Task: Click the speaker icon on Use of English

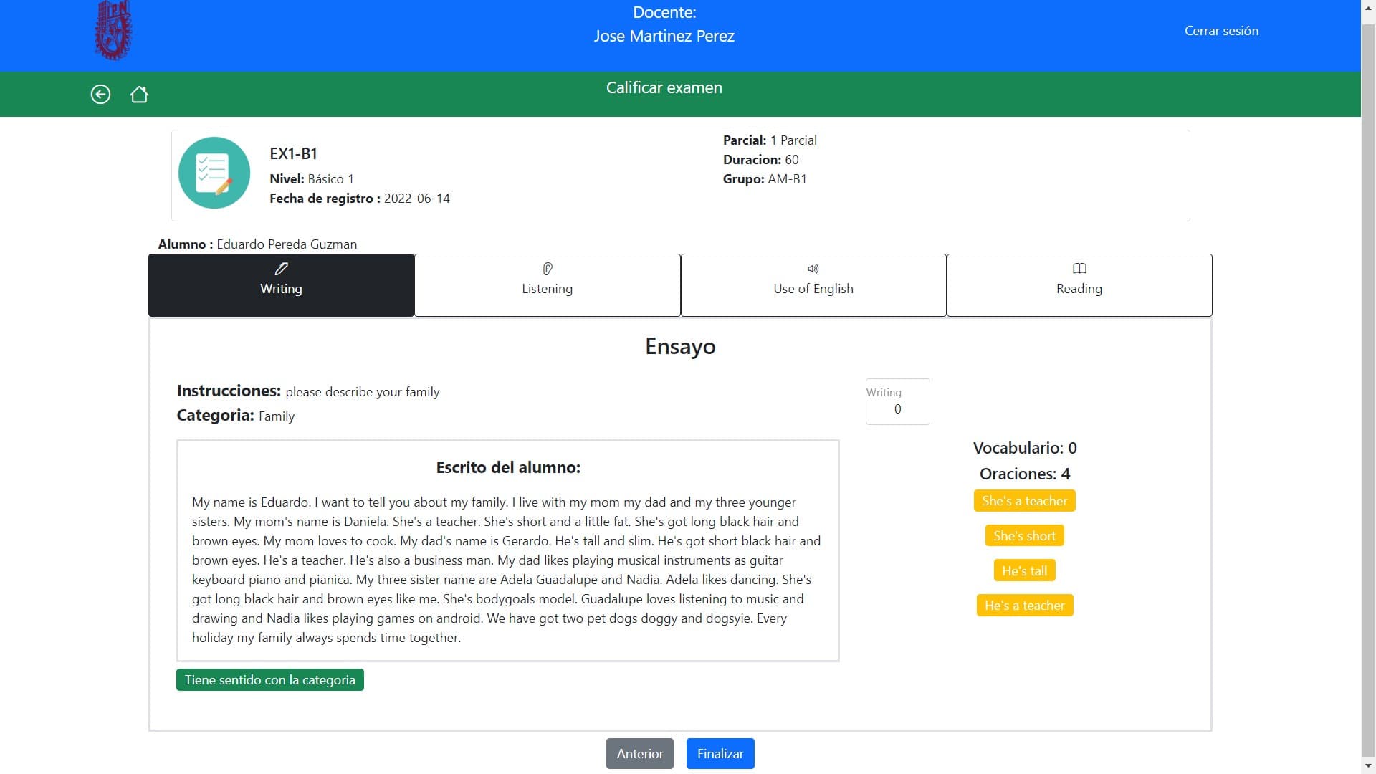Action: tap(813, 269)
